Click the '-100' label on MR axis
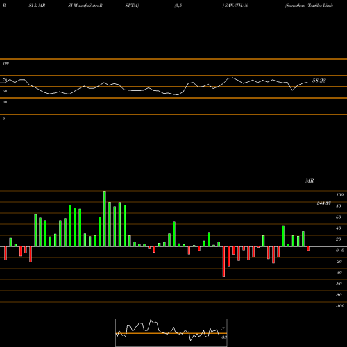 click(340, 306)
